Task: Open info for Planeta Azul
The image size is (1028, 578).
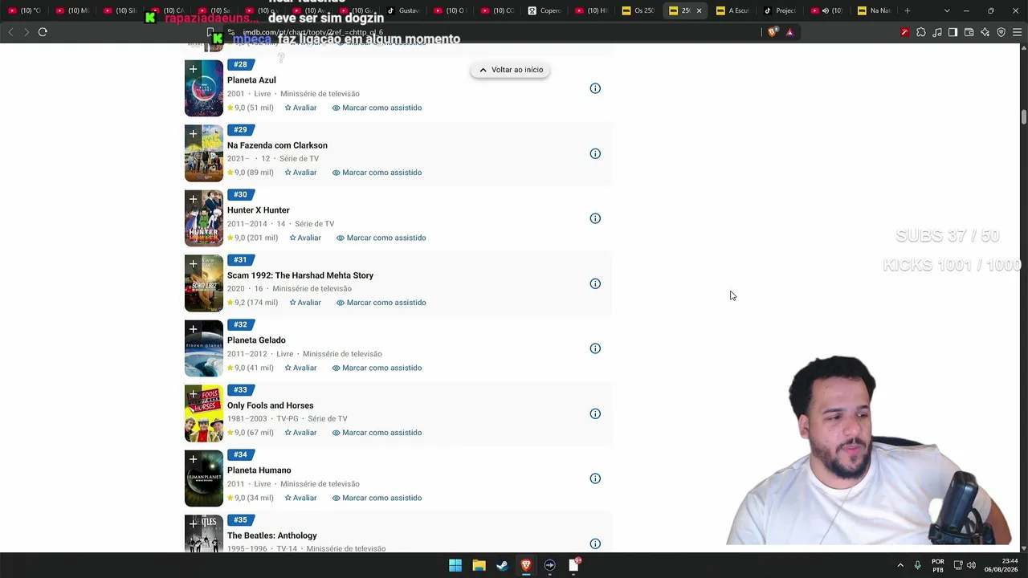Action: point(595,88)
